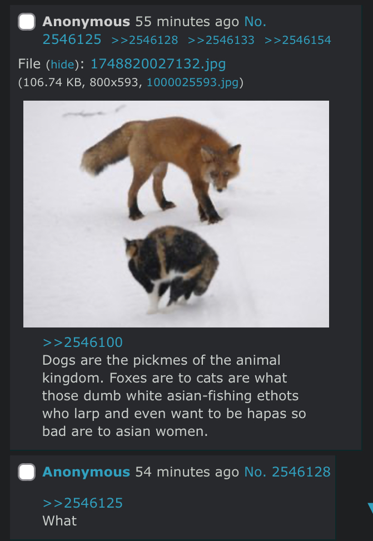373x541 pixels.
Task: Follow the >>2546154 backlink
Action: click(298, 40)
